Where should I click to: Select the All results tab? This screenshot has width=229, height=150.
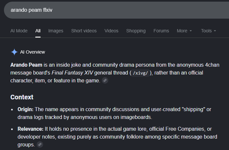[x=38, y=31]
